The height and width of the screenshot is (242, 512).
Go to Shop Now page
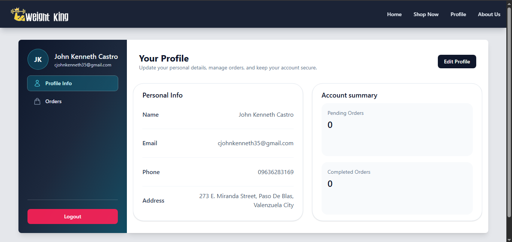426,14
